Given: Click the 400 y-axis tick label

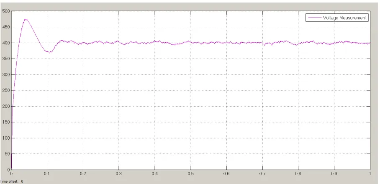Looking at the screenshot, I should 6,43.
